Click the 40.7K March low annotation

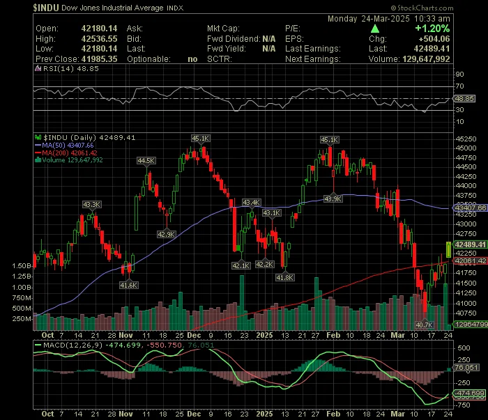(425, 325)
